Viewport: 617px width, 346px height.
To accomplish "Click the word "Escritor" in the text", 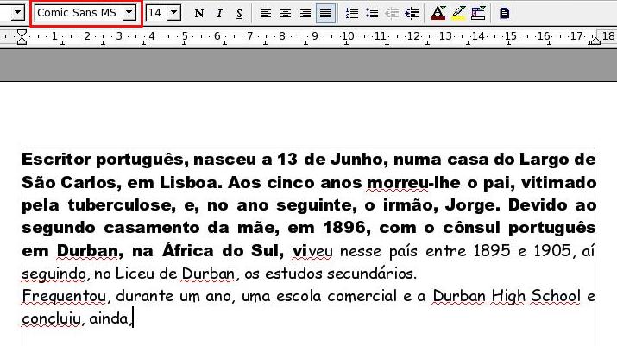I will (x=56, y=160).
